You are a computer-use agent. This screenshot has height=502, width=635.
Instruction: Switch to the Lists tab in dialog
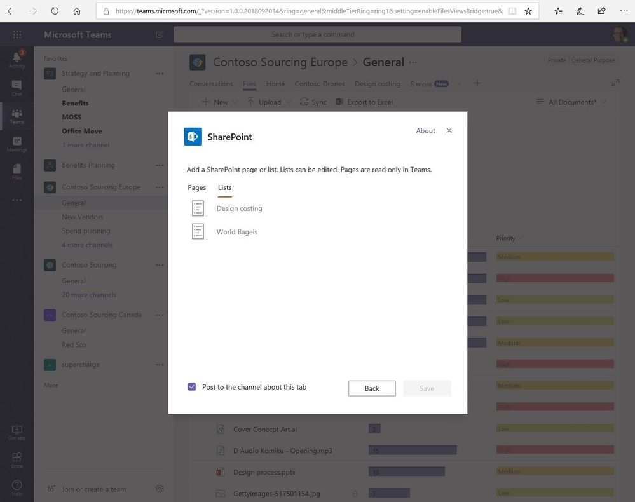(225, 187)
